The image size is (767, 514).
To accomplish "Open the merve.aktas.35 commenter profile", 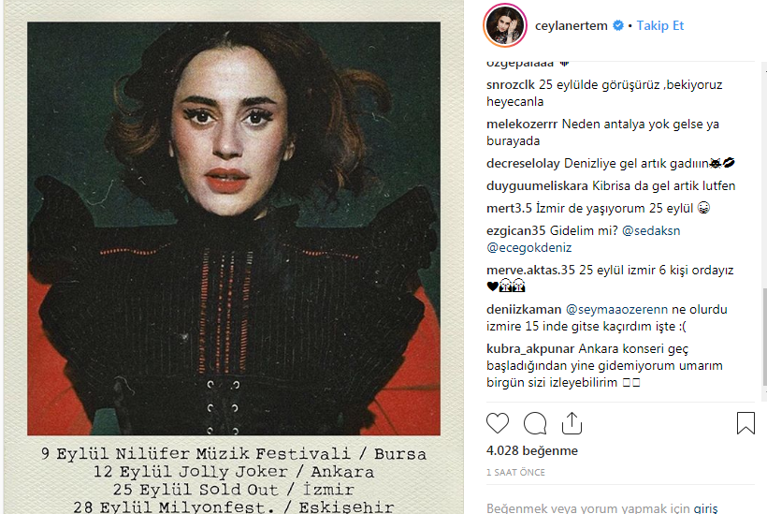I will point(530,270).
